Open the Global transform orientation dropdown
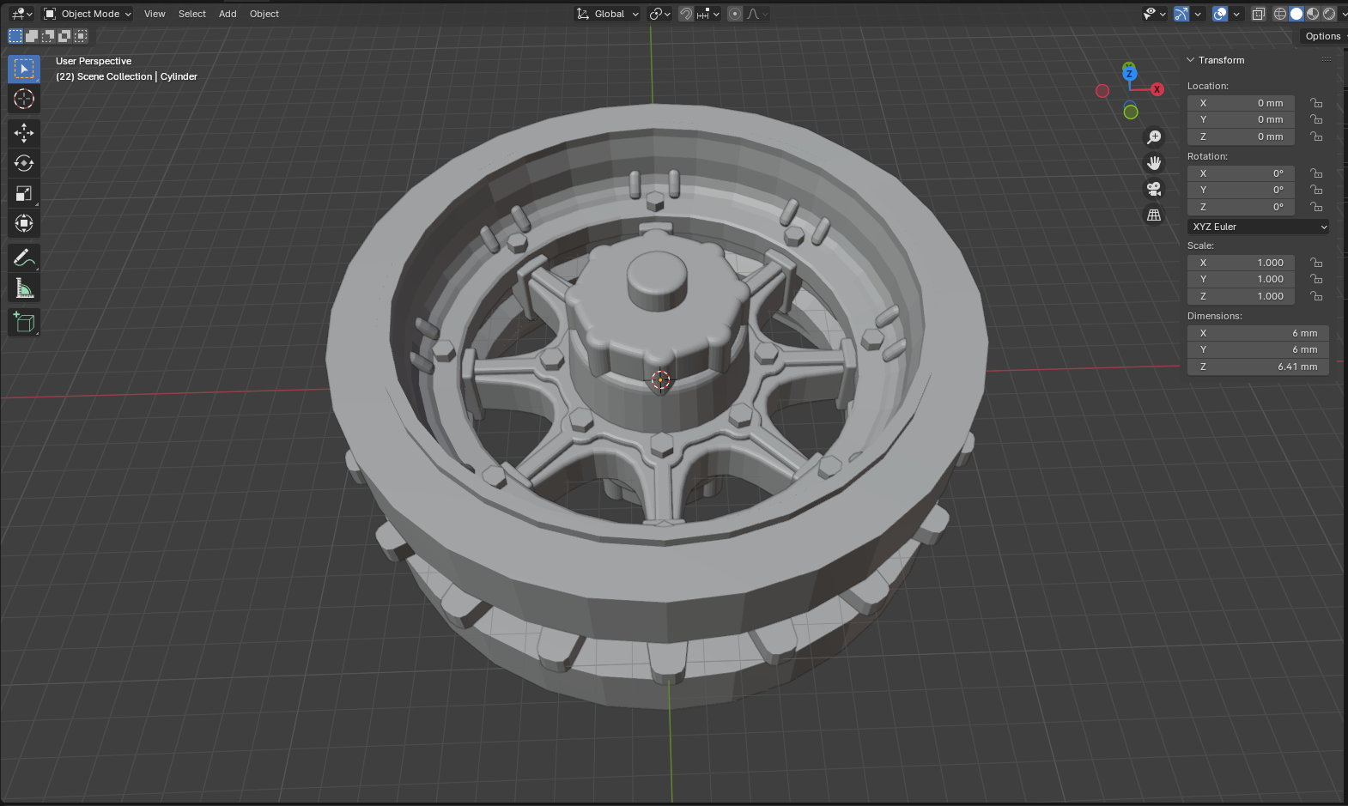The height and width of the screenshot is (806, 1348). click(608, 14)
